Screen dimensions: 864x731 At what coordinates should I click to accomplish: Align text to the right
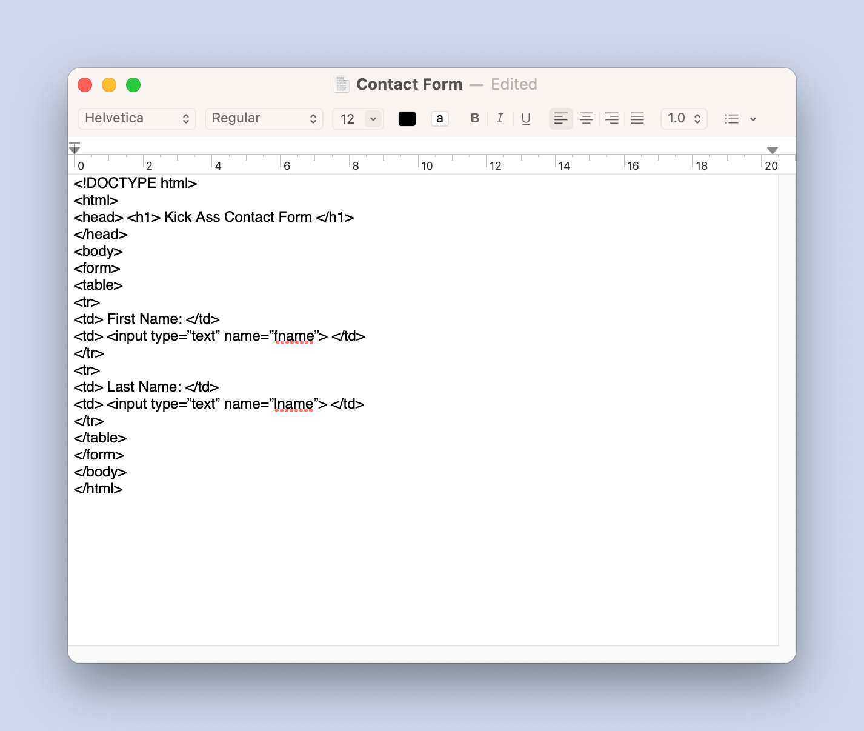pos(612,118)
